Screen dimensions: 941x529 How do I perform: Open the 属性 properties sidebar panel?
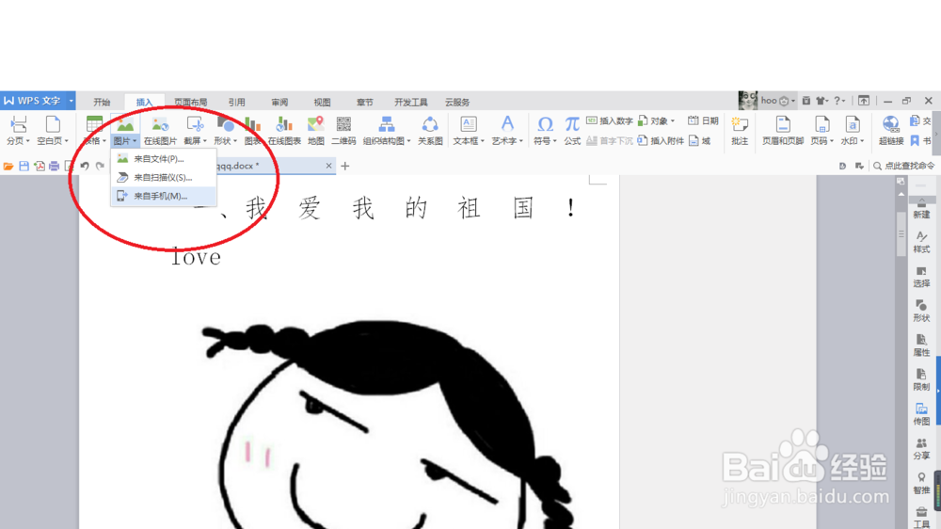(921, 345)
